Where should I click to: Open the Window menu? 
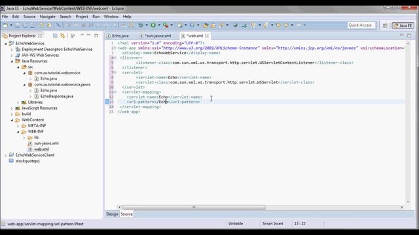(x=111, y=16)
